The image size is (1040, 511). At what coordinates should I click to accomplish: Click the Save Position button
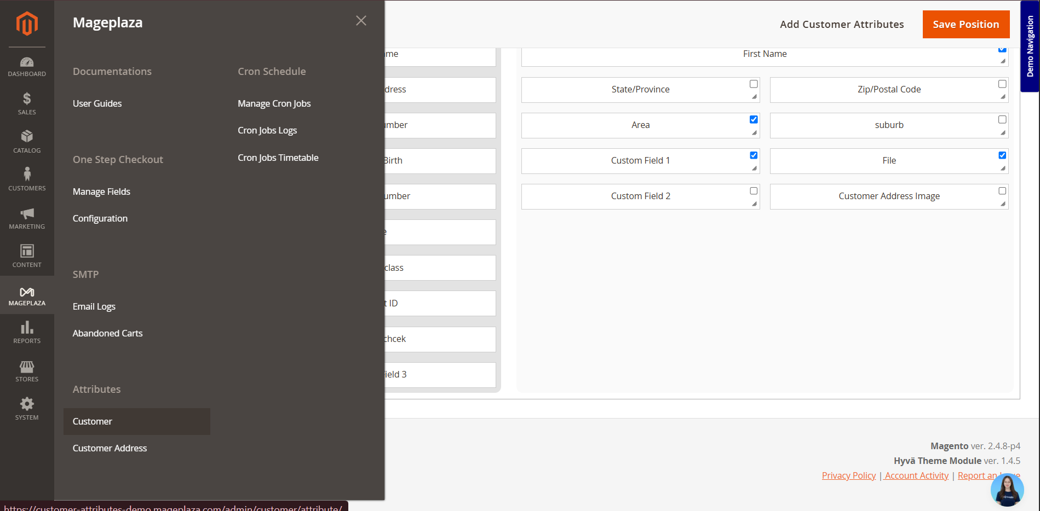point(966,24)
